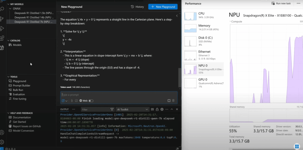303x150 pixels.
Task: Collapse the HELP AND FEEDBACK section
Action: (8, 113)
